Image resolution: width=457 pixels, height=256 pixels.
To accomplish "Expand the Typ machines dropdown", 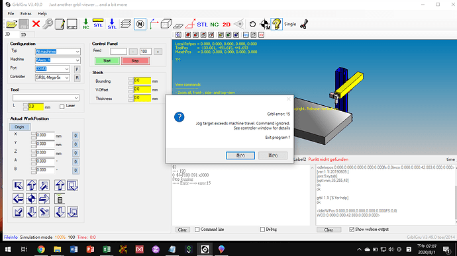I will (x=58, y=52).
